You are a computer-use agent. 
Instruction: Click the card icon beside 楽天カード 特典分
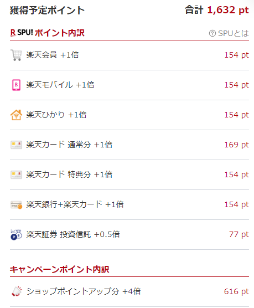(16, 175)
